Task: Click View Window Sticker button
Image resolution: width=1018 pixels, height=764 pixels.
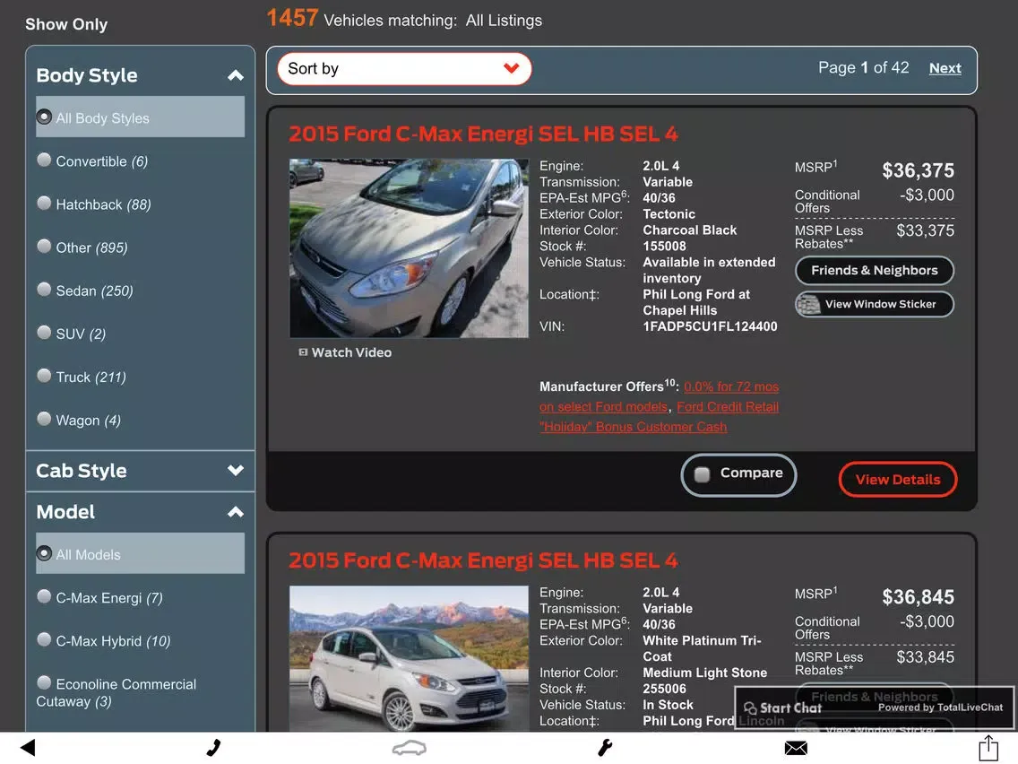Action: click(874, 304)
